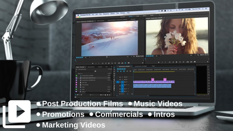The width and height of the screenshot is (233, 131).
Task: Switch to the Assembly workspace
Action: pos(123,17)
